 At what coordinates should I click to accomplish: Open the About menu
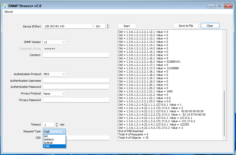(x=8, y=12)
